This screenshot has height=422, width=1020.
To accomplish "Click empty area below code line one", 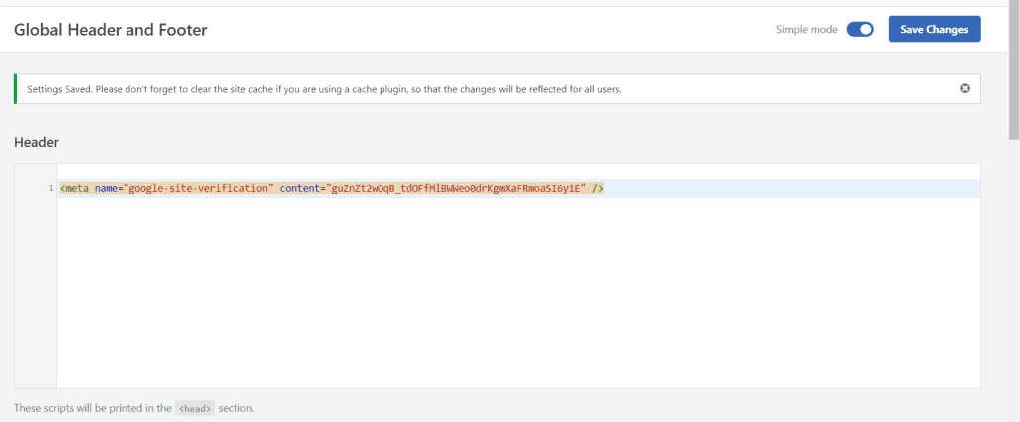I will (518, 293).
